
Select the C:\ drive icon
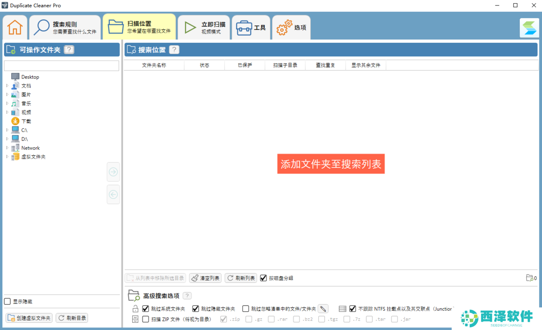click(x=15, y=130)
